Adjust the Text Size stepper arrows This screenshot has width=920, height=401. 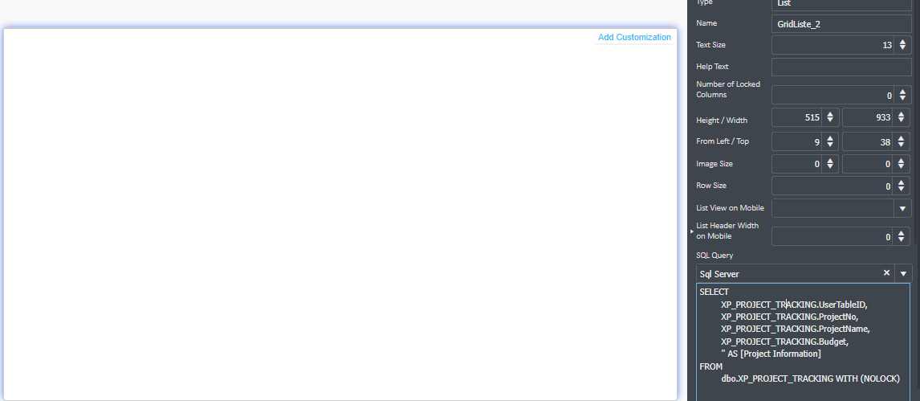tap(902, 45)
